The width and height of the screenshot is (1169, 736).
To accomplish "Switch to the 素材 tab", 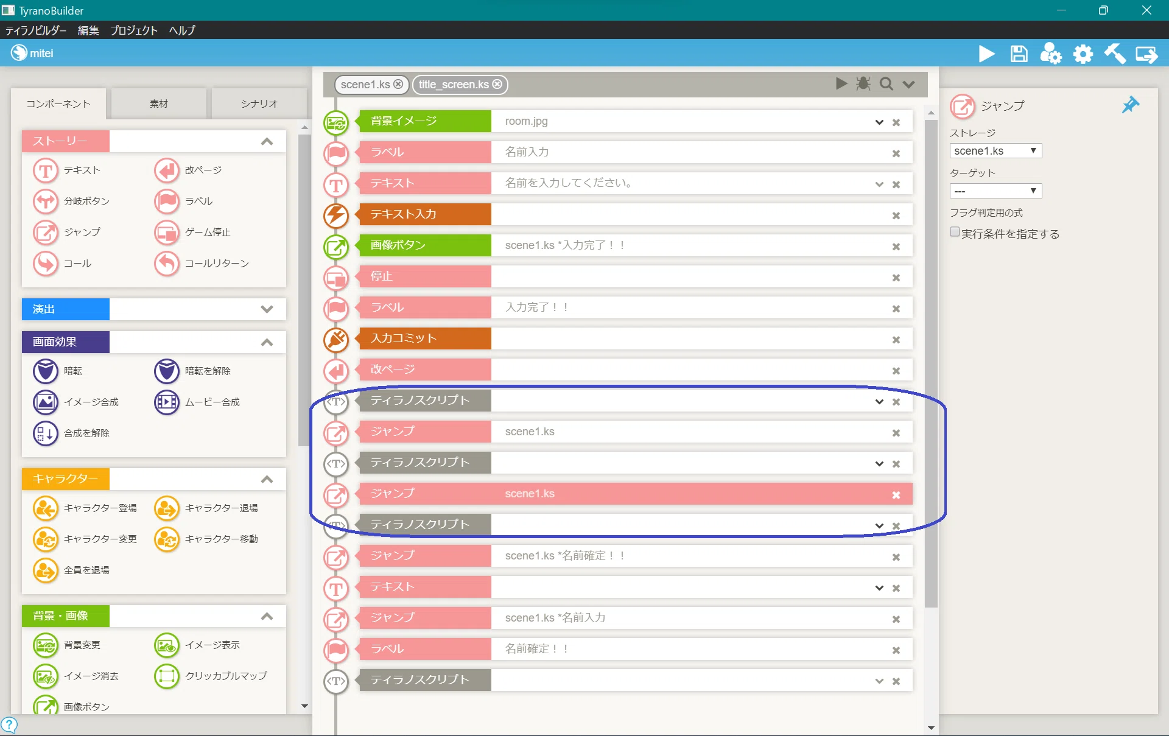I will pyautogui.click(x=159, y=104).
